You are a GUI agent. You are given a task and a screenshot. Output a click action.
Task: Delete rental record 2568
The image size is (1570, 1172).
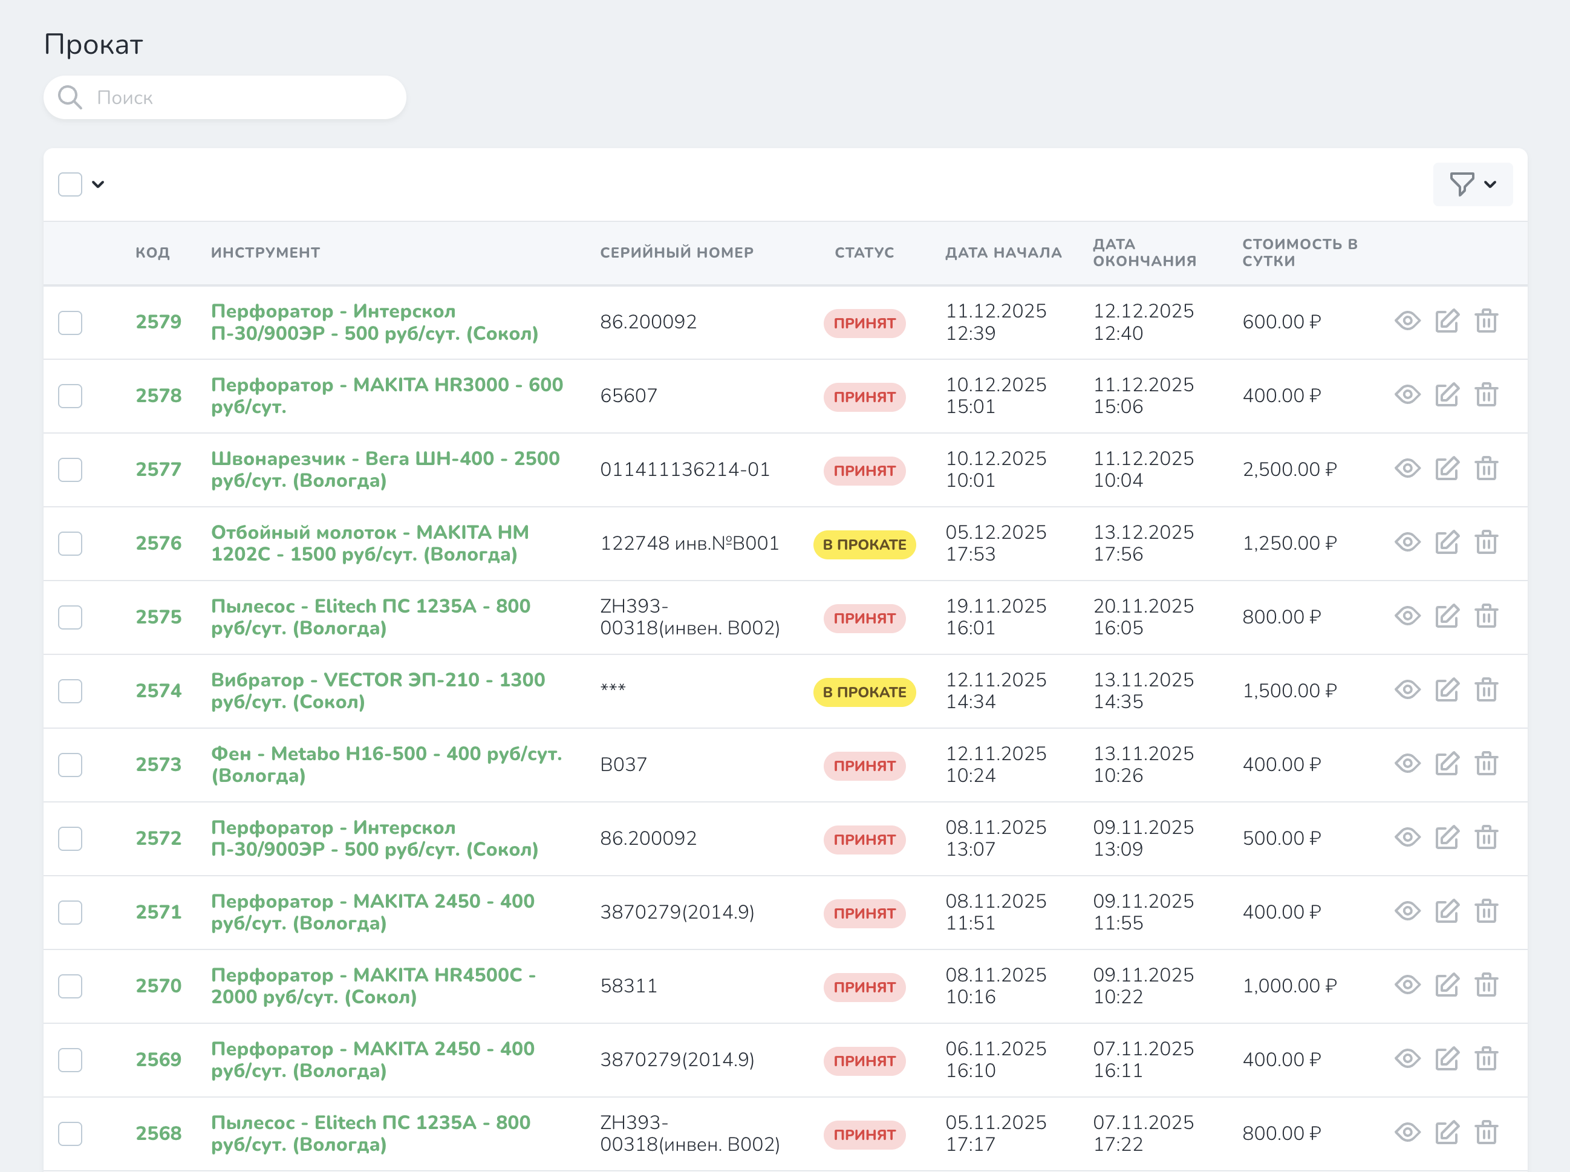click(x=1485, y=1133)
